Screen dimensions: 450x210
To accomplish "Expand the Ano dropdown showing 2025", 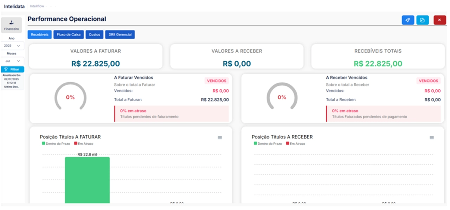I will point(12,46).
